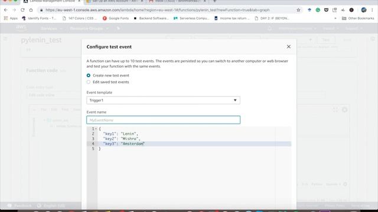Open the Identify Fonts bookmark
Viewport: 378px width, 212px height.
click(39, 18)
